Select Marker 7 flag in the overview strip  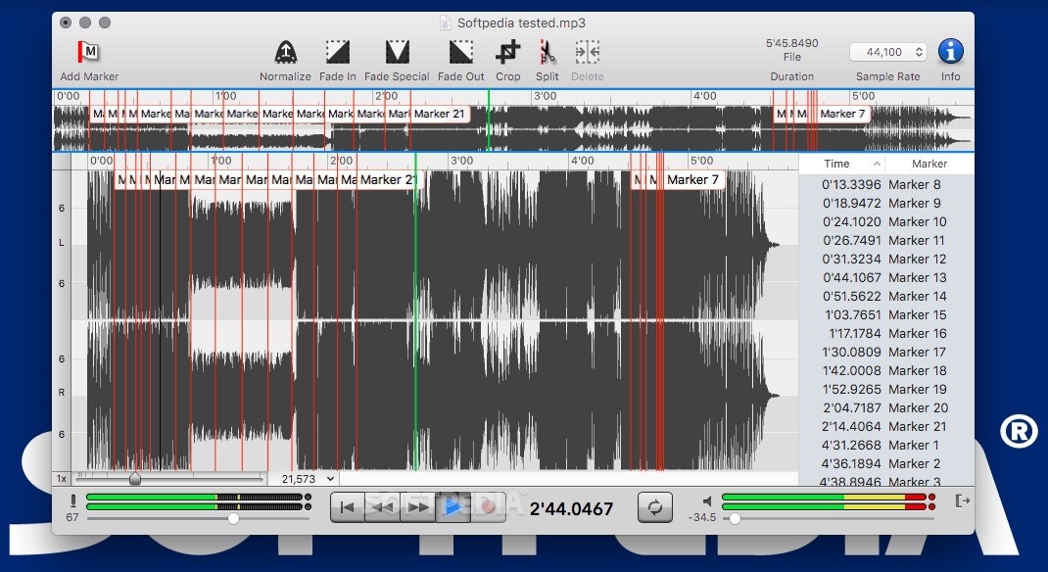pos(842,114)
